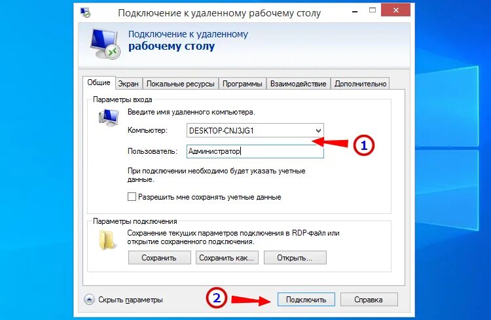Click the computer icon in Параметры входа
Screen dimensions: 491x320
coord(109,118)
